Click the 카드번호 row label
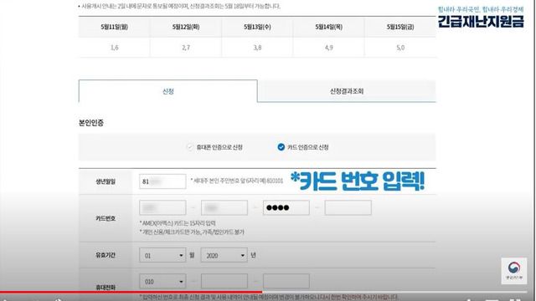The width and height of the screenshot is (536, 301). click(106, 218)
